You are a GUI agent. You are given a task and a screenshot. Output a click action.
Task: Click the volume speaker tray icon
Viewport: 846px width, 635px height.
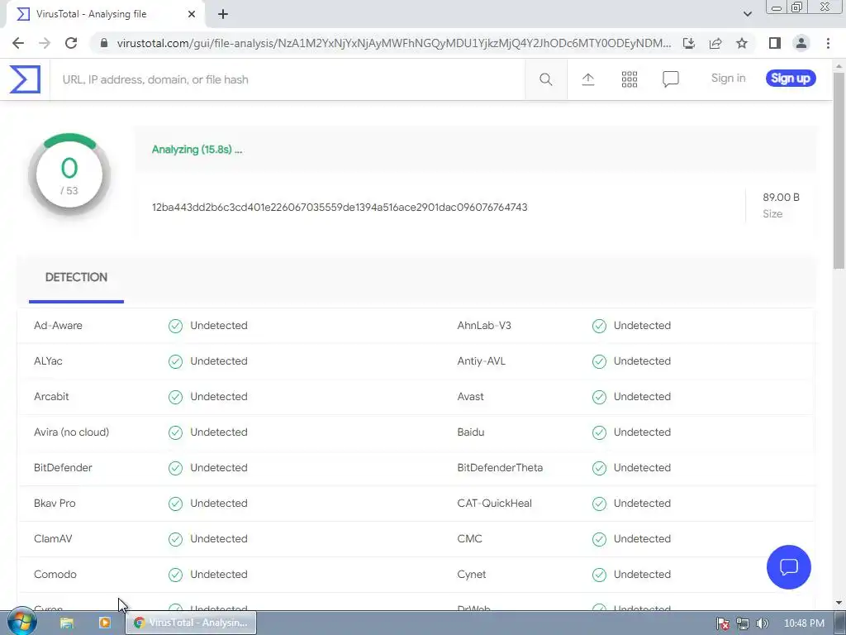762,623
